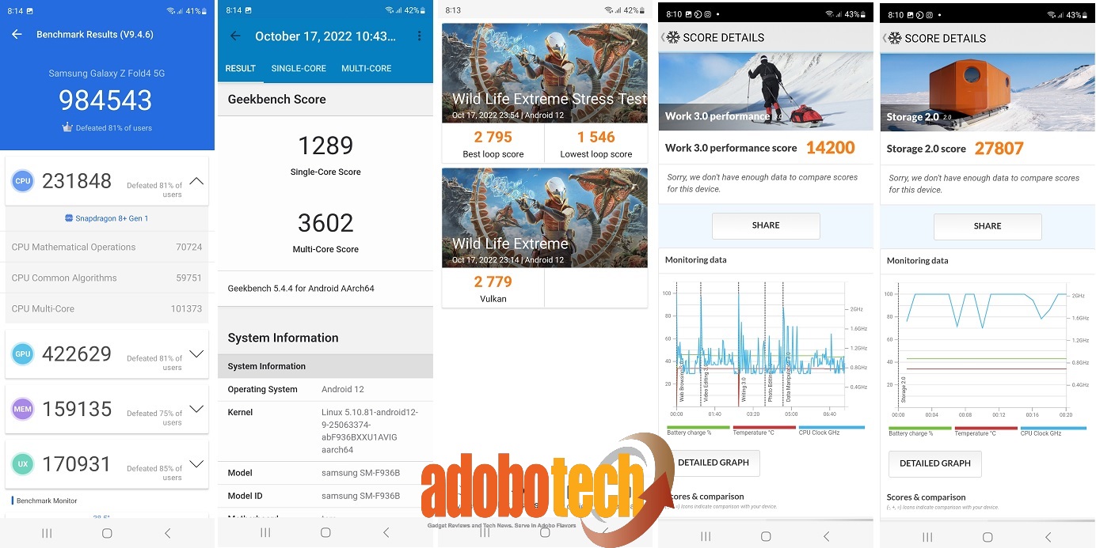Screen dimensions: 1096x548
Task: Tap the orange cabin Storage 2.0 image
Action: pos(988,92)
